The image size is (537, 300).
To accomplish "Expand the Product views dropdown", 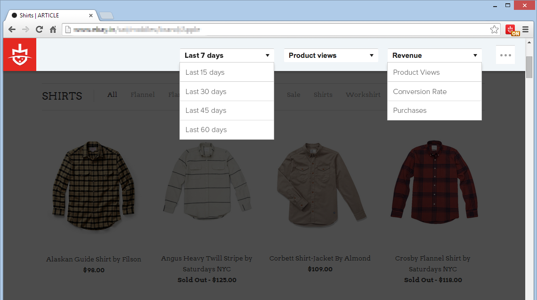I will (x=331, y=55).
